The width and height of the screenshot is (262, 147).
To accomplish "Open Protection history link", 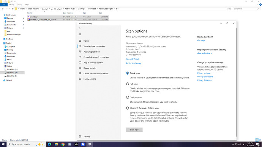I will [134, 63].
